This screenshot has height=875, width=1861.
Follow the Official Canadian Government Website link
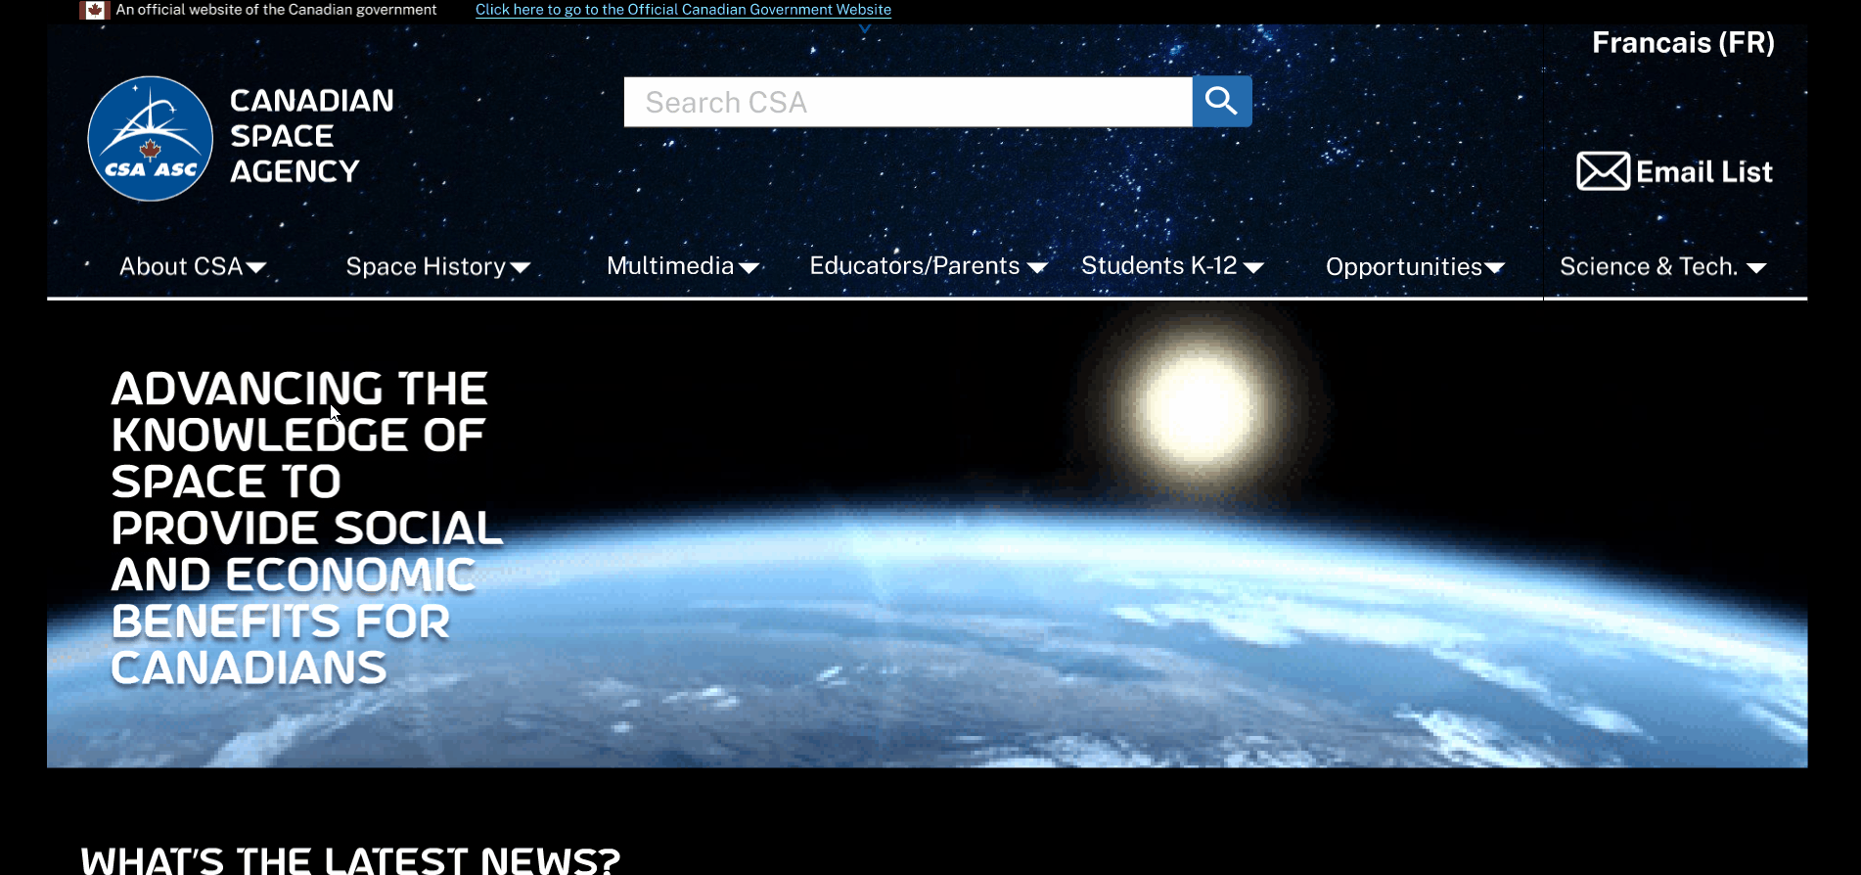point(683,10)
